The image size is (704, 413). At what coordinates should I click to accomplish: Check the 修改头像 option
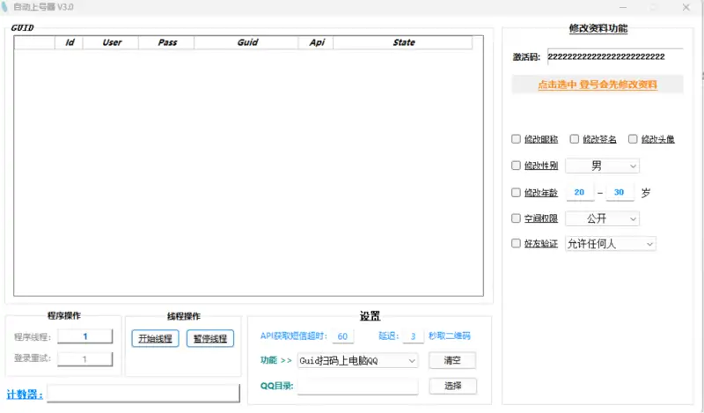coord(634,139)
